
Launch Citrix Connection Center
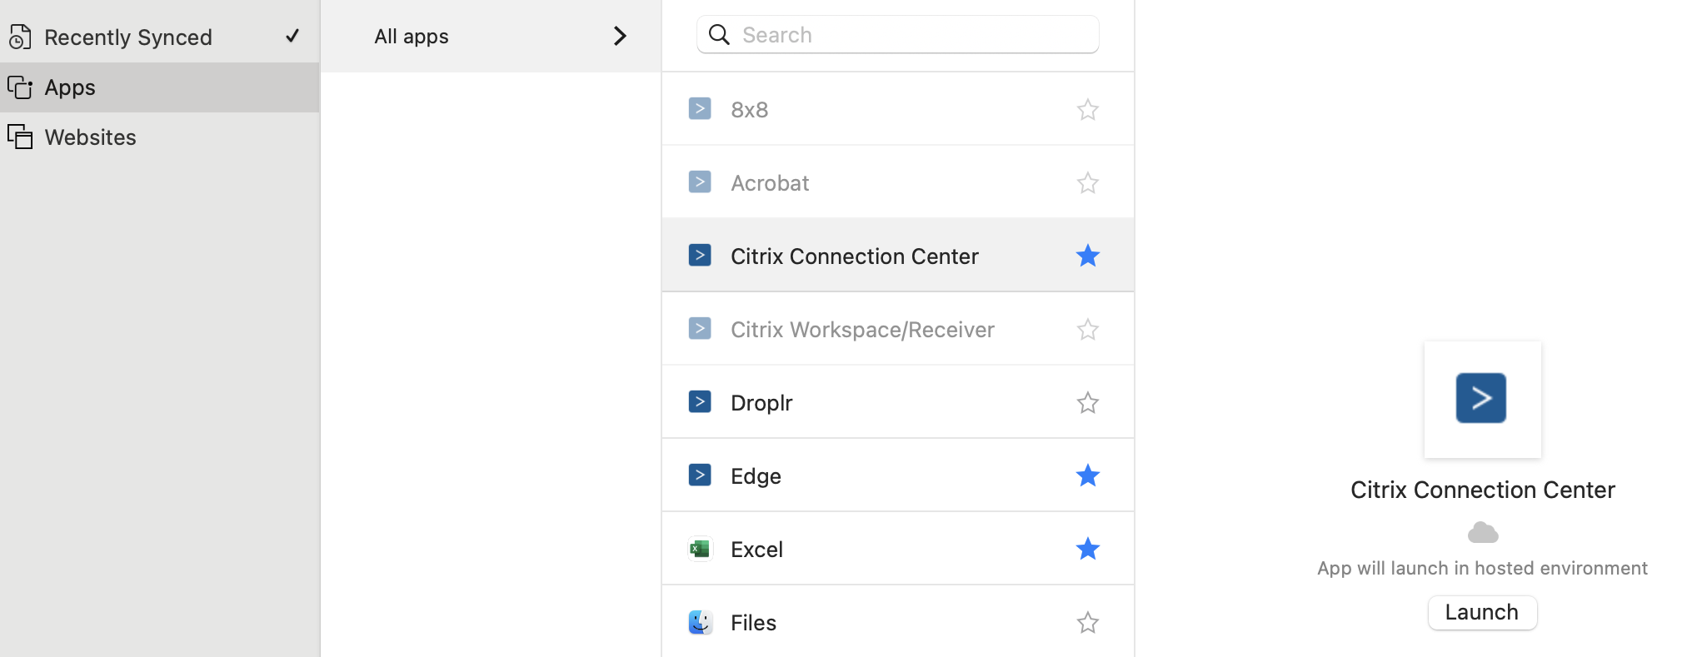click(1482, 612)
